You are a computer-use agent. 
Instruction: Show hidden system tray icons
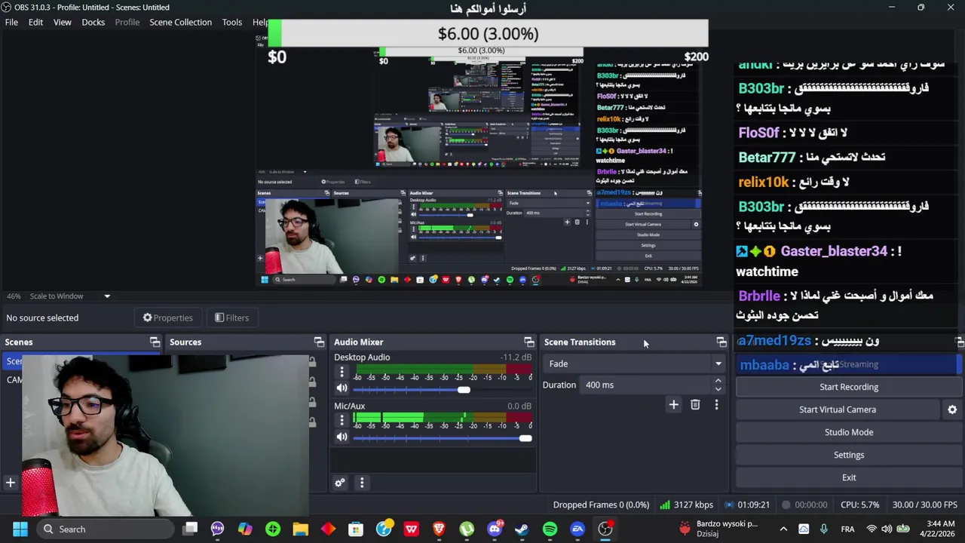(783, 529)
